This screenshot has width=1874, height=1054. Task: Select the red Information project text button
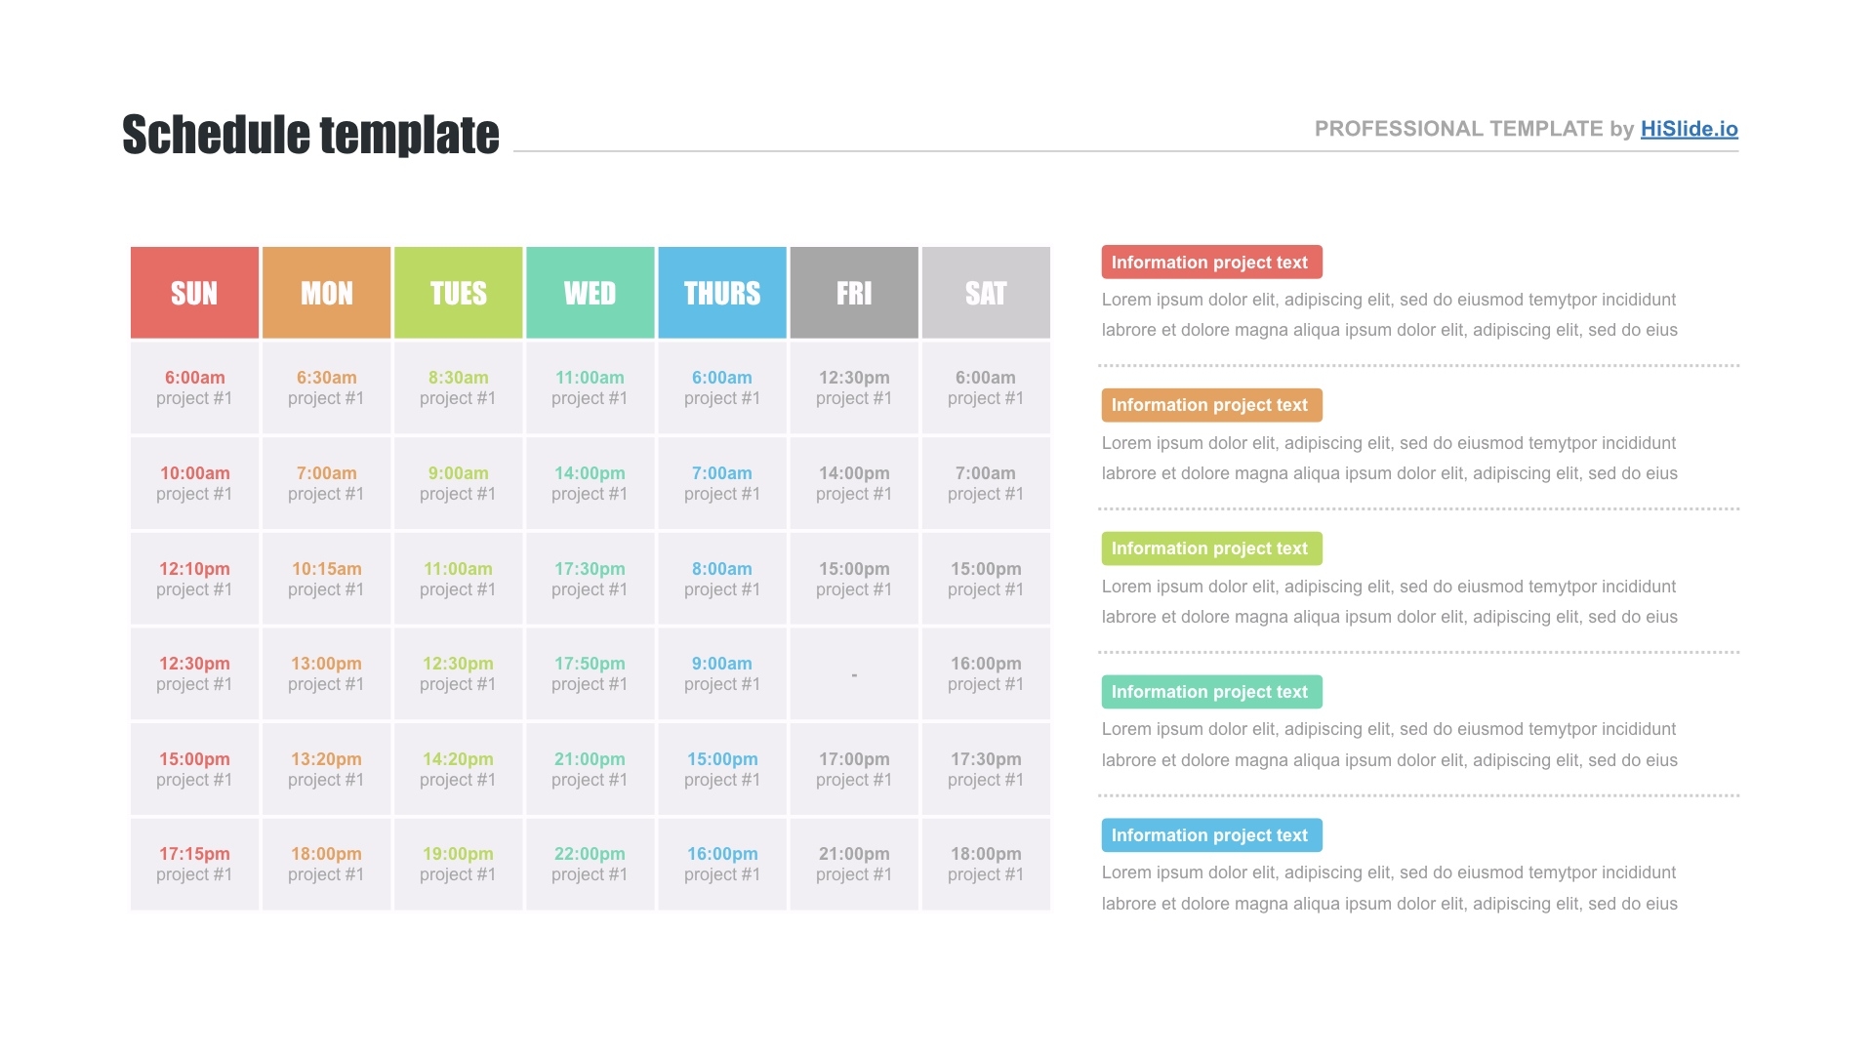point(1208,262)
